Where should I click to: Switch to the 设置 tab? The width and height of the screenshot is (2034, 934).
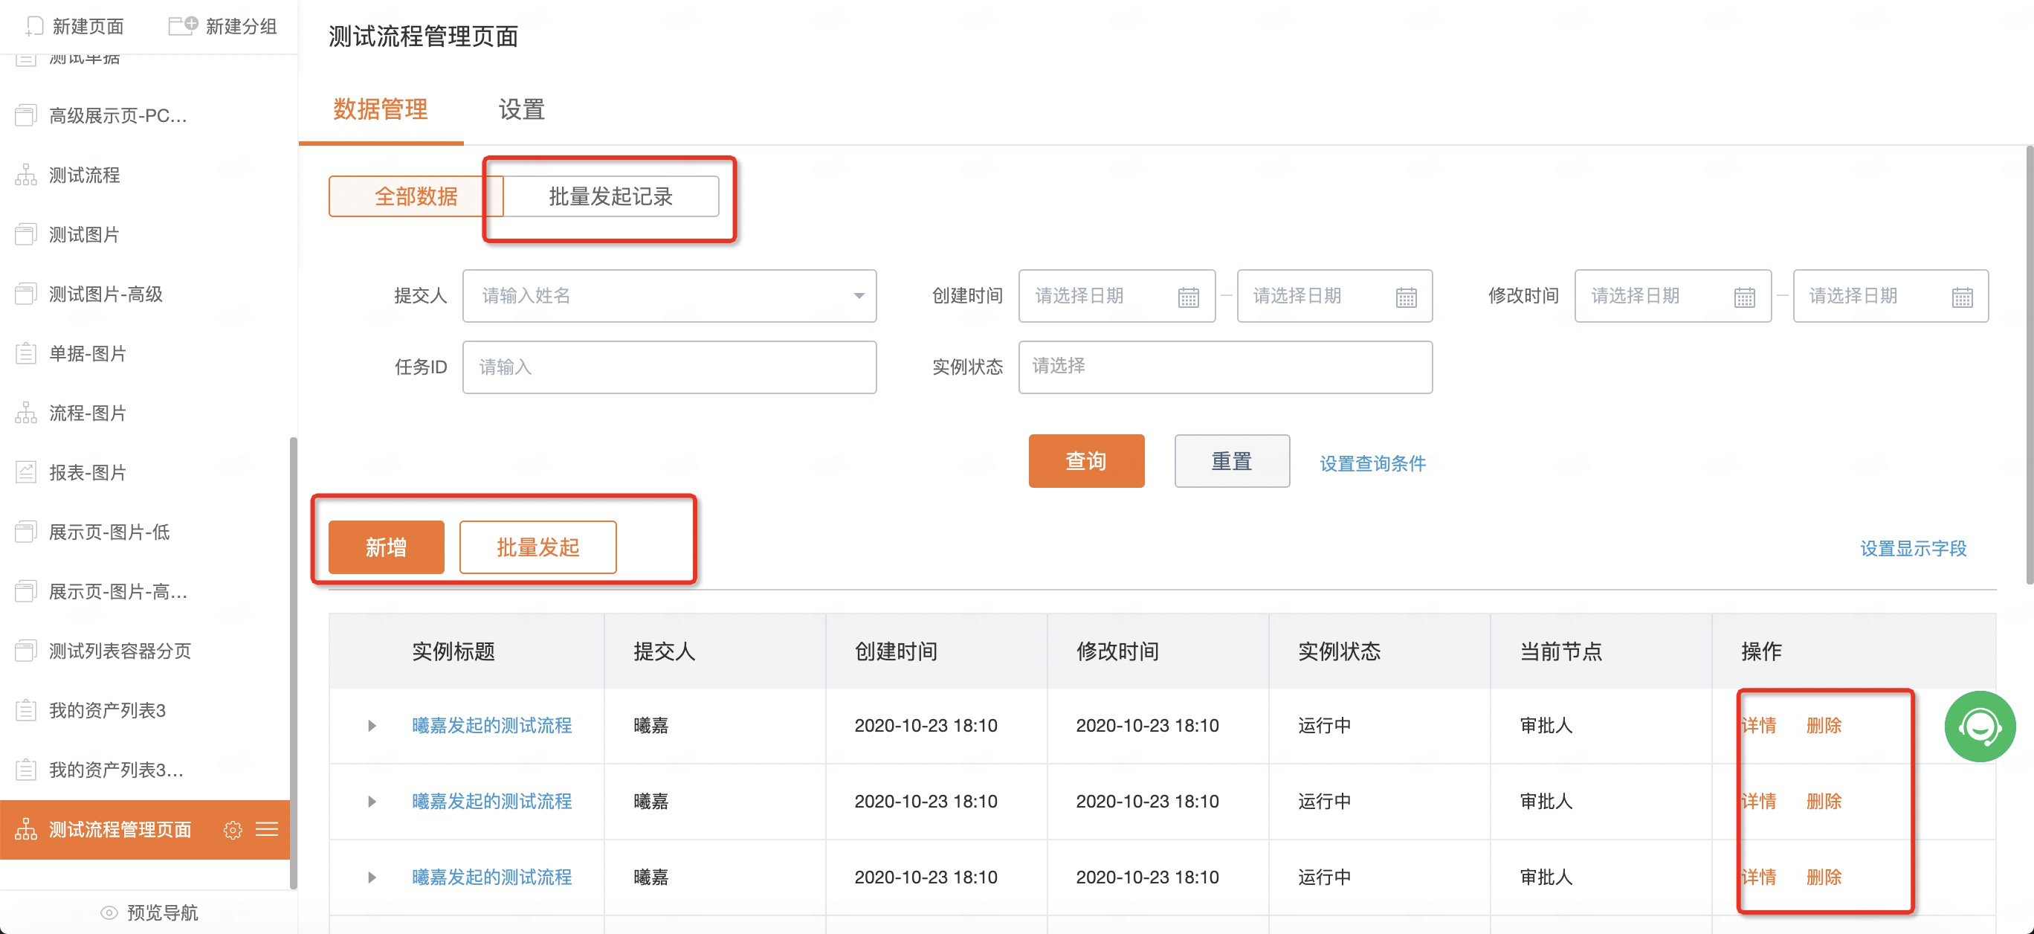(x=521, y=110)
